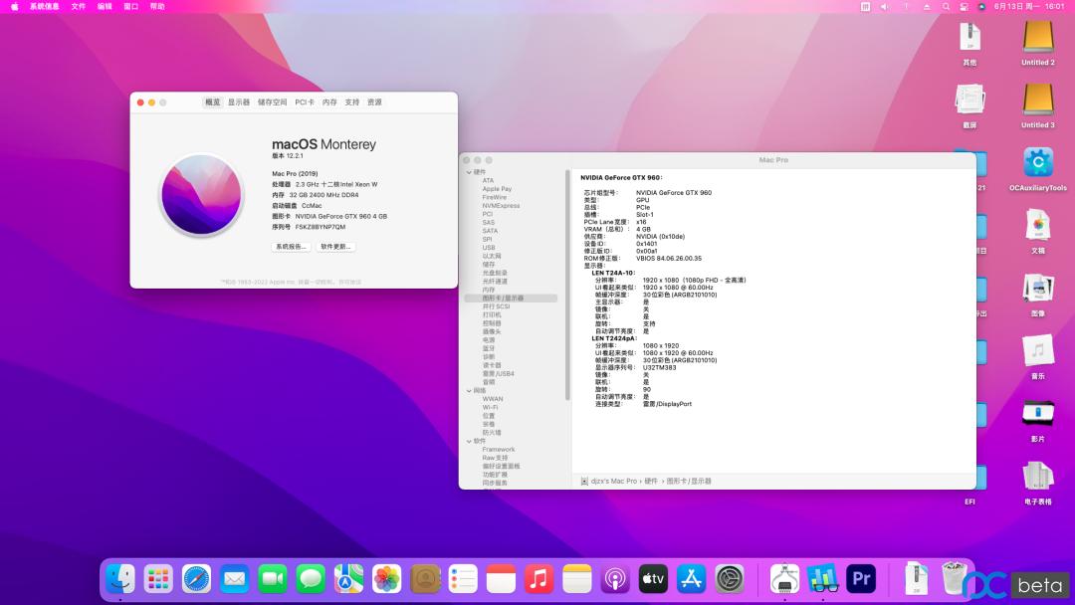
Task: Select NVMExpress in the hardware sidebar
Action: coord(501,206)
